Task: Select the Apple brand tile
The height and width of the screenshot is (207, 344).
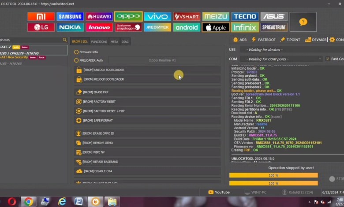Action: tap(216, 27)
